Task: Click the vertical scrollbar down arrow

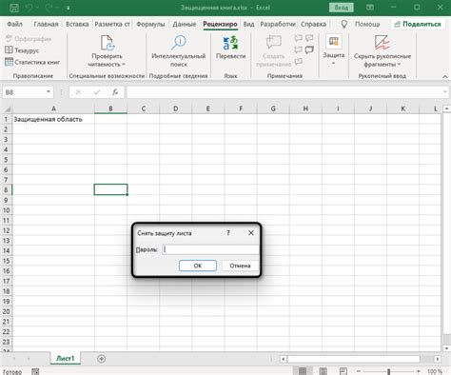Action: click(446, 348)
